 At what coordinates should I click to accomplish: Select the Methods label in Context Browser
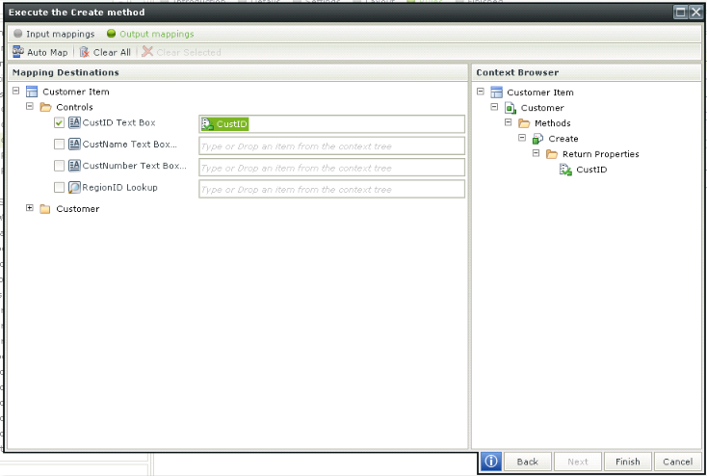(x=552, y=123)
